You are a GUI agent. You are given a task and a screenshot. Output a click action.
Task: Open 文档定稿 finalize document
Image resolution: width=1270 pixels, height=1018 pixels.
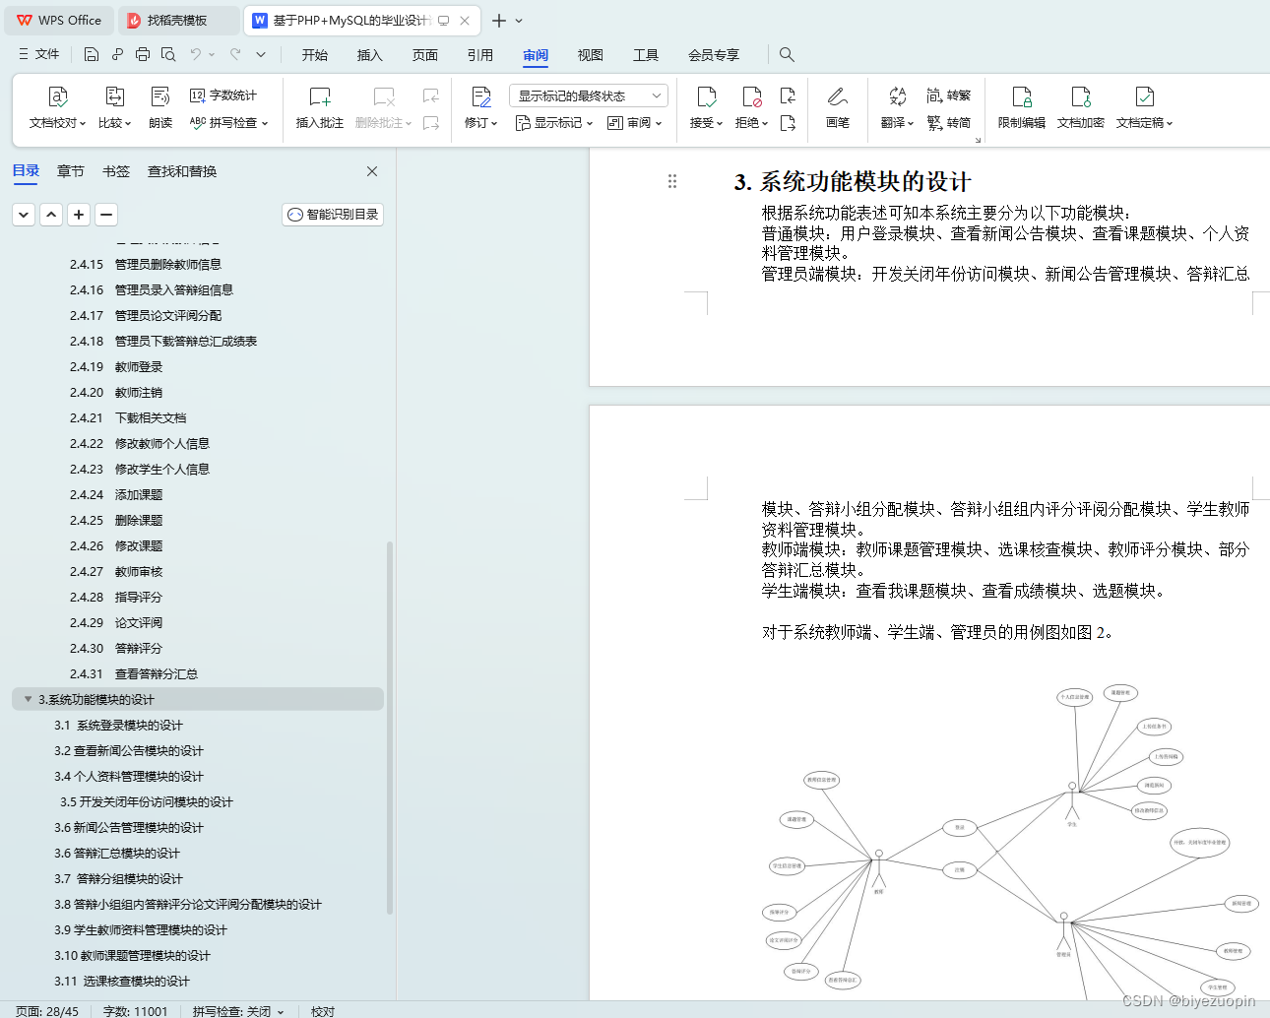click(x=1144, y=107)
